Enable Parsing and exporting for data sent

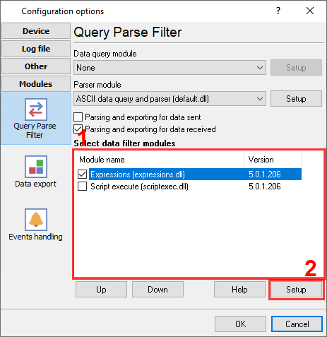pyautogui.click(x=78, y=117)
